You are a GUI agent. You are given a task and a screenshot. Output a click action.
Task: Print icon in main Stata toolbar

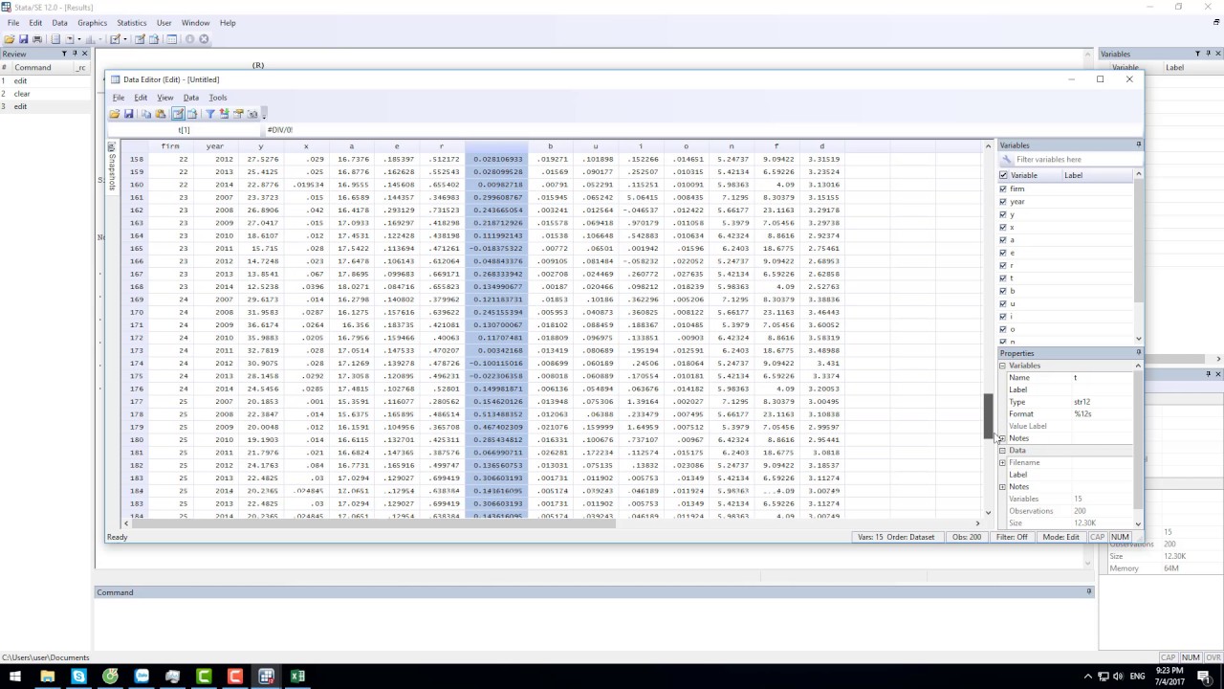coord(37,39)
